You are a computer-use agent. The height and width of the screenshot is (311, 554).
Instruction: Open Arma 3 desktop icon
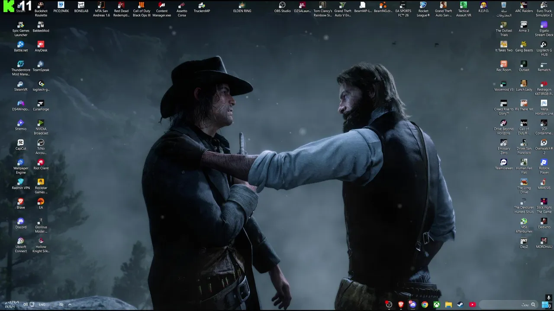tap(524, 27)
